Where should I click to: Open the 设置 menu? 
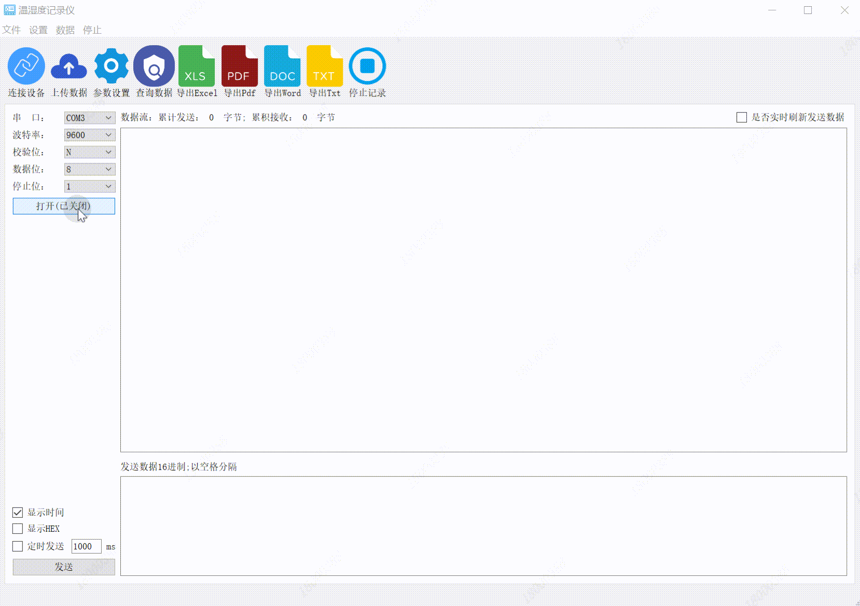38,30
